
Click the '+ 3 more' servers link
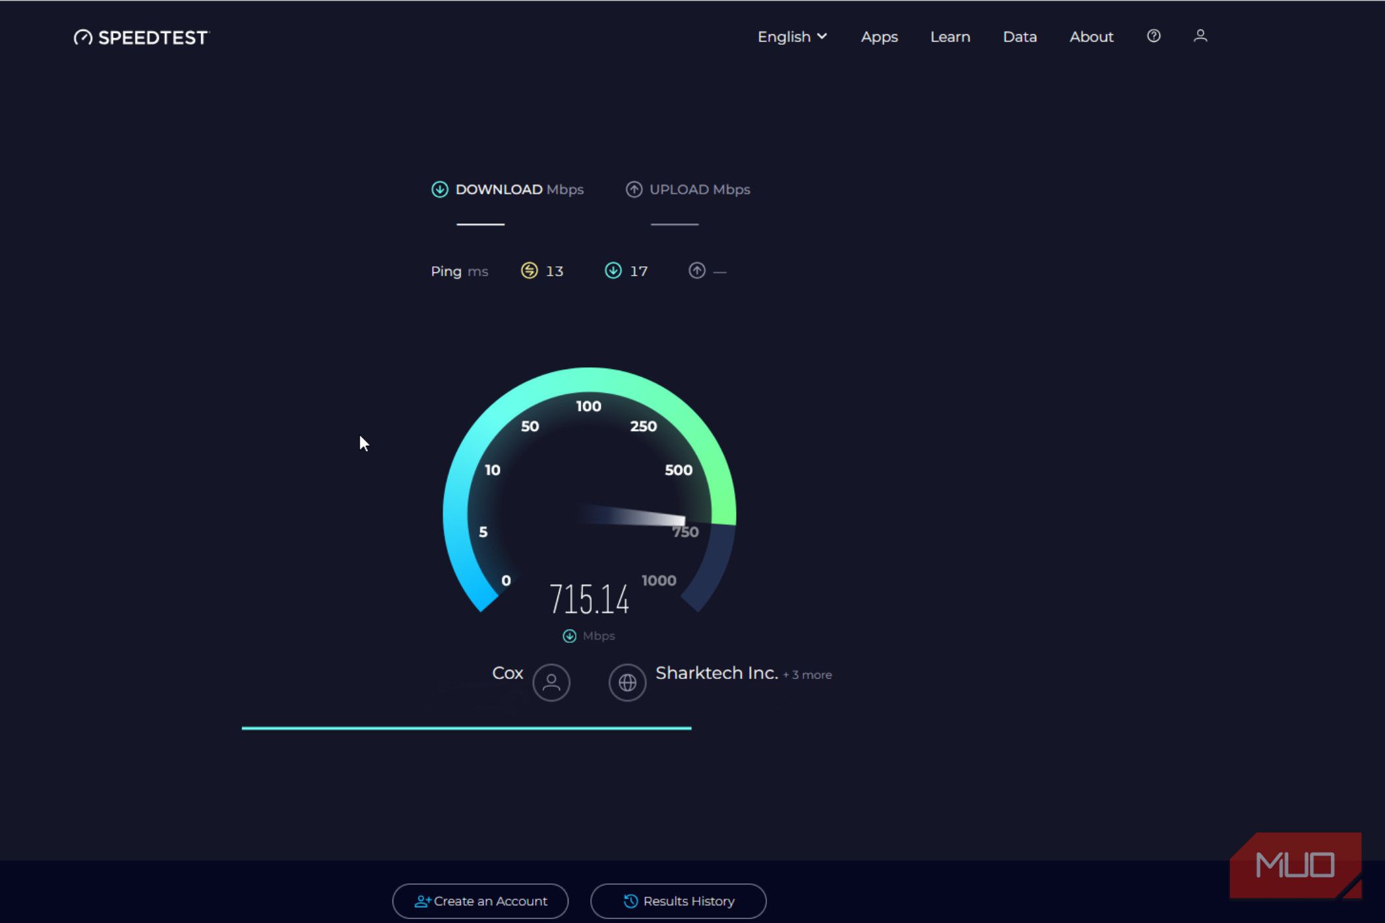(807, 675)
